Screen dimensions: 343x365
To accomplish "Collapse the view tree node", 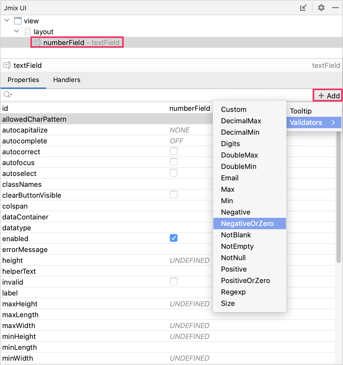I will pyautogui.click(x=7, y=20).
